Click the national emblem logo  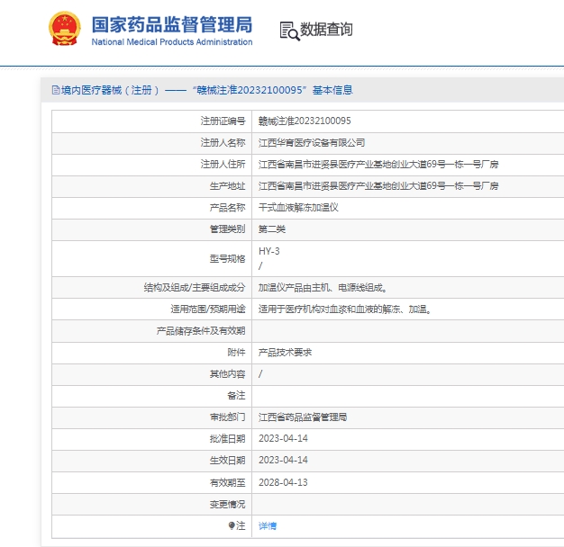(x=65, y=29)
